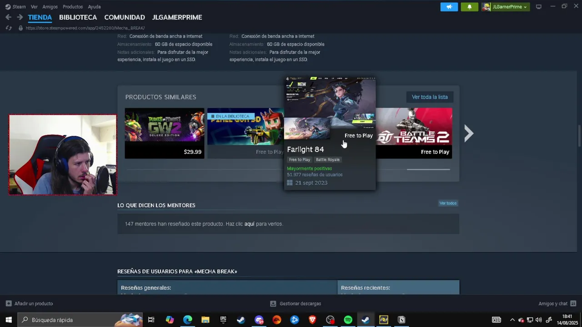Click the Mayormente positivas review summary
Viewport: 582px width, 327px height.
click(x=310, y=168)
